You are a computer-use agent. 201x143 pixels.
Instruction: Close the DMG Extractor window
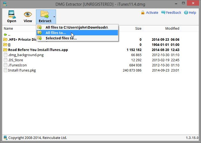193,3
